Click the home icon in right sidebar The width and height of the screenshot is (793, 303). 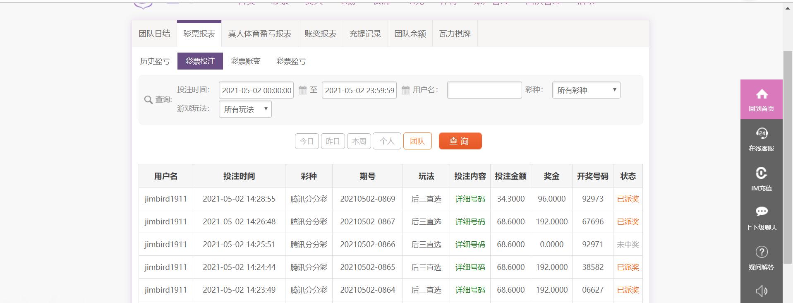pyautogui.click(x=761, y=95)
